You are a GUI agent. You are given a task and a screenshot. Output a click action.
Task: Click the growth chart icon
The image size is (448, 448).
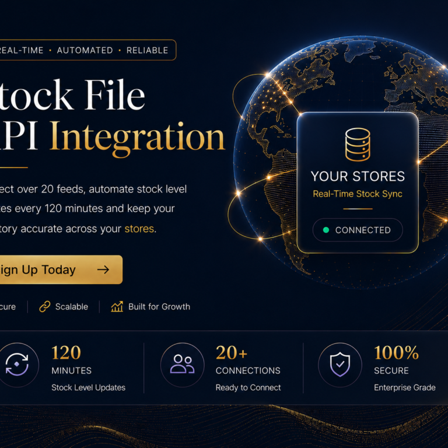click(x=117, y=307)
